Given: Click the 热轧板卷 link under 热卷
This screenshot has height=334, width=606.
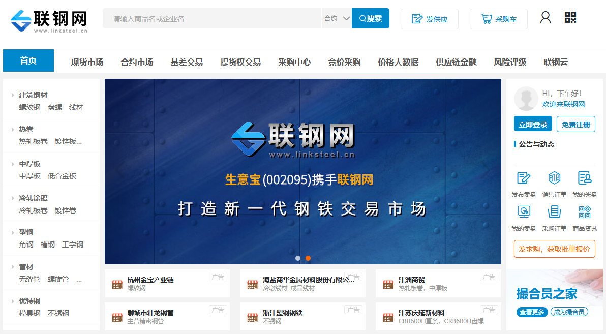Looking at the screenshot, I should click(x=33, y=141).
